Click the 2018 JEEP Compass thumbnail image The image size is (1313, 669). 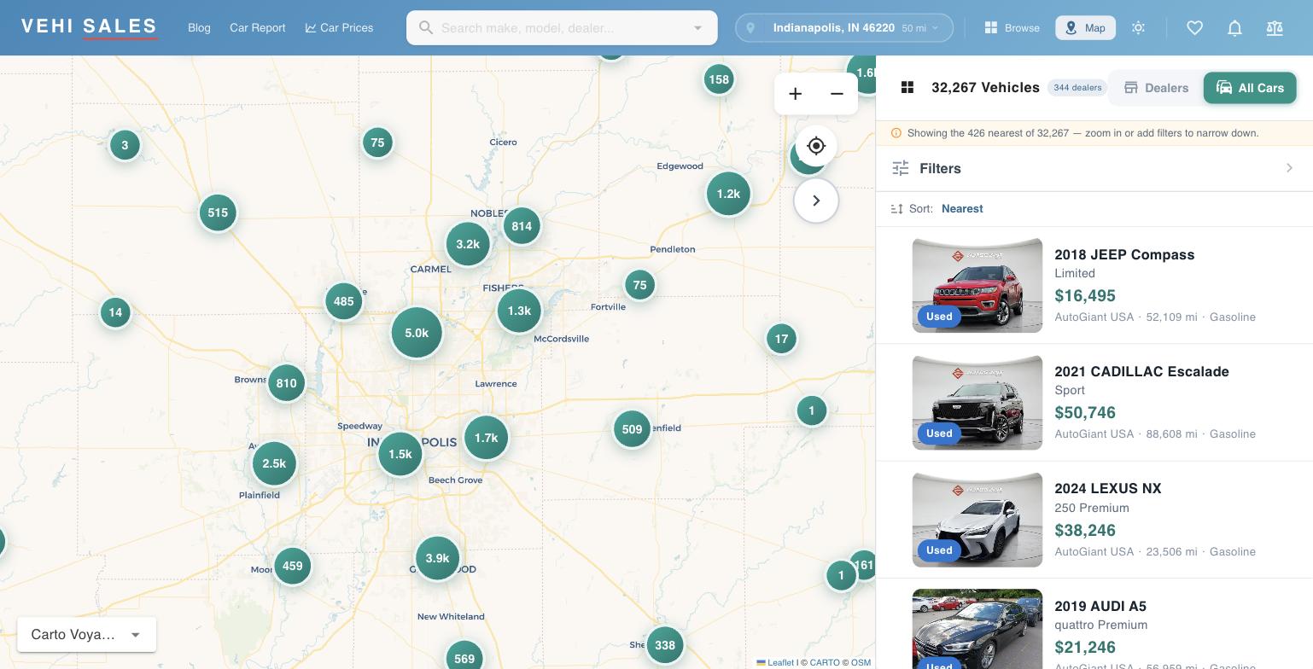click(x=977, y=285)
